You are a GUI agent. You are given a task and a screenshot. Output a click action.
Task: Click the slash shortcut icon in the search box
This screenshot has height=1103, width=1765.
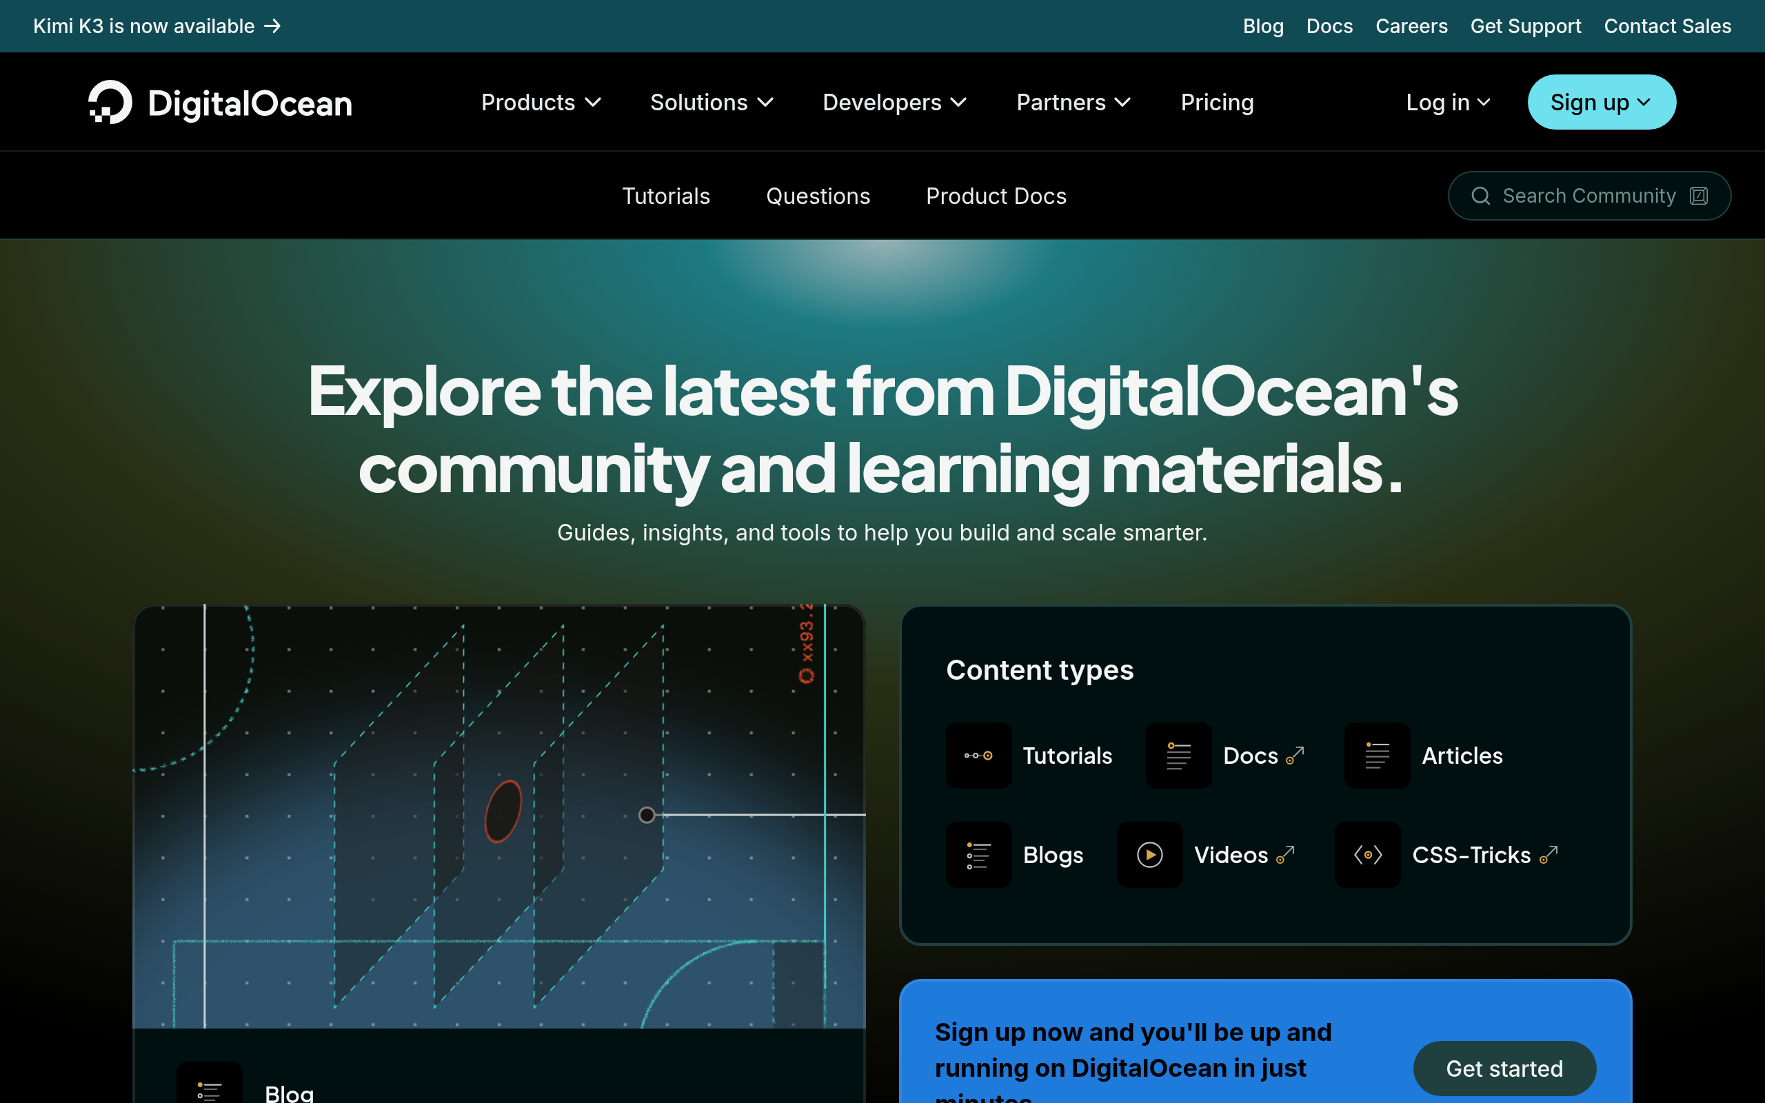[x=1699, y=196]
